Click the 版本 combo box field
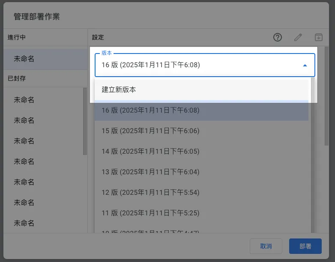 tap(197, 65)
